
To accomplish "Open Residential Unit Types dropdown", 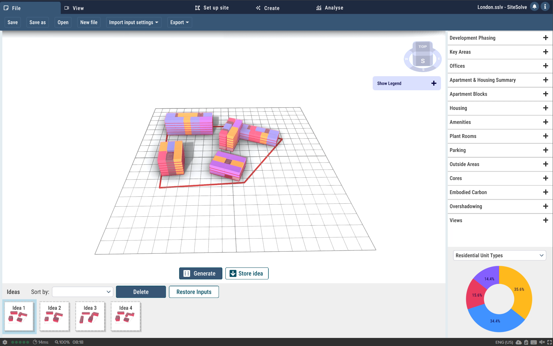I will pos(499,255).
